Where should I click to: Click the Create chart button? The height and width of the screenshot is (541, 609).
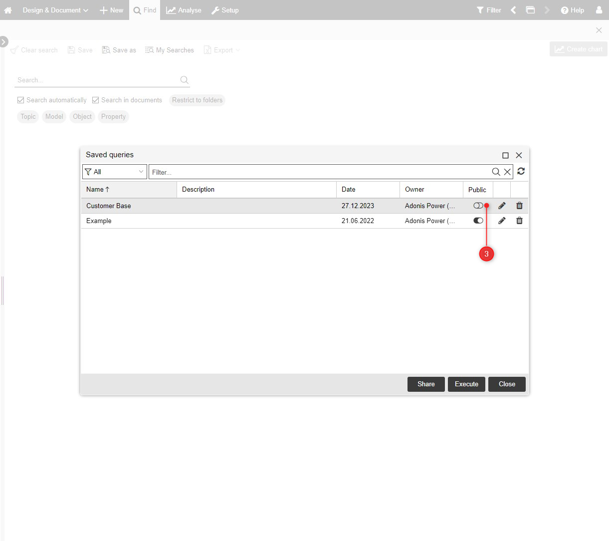[579, 49]
